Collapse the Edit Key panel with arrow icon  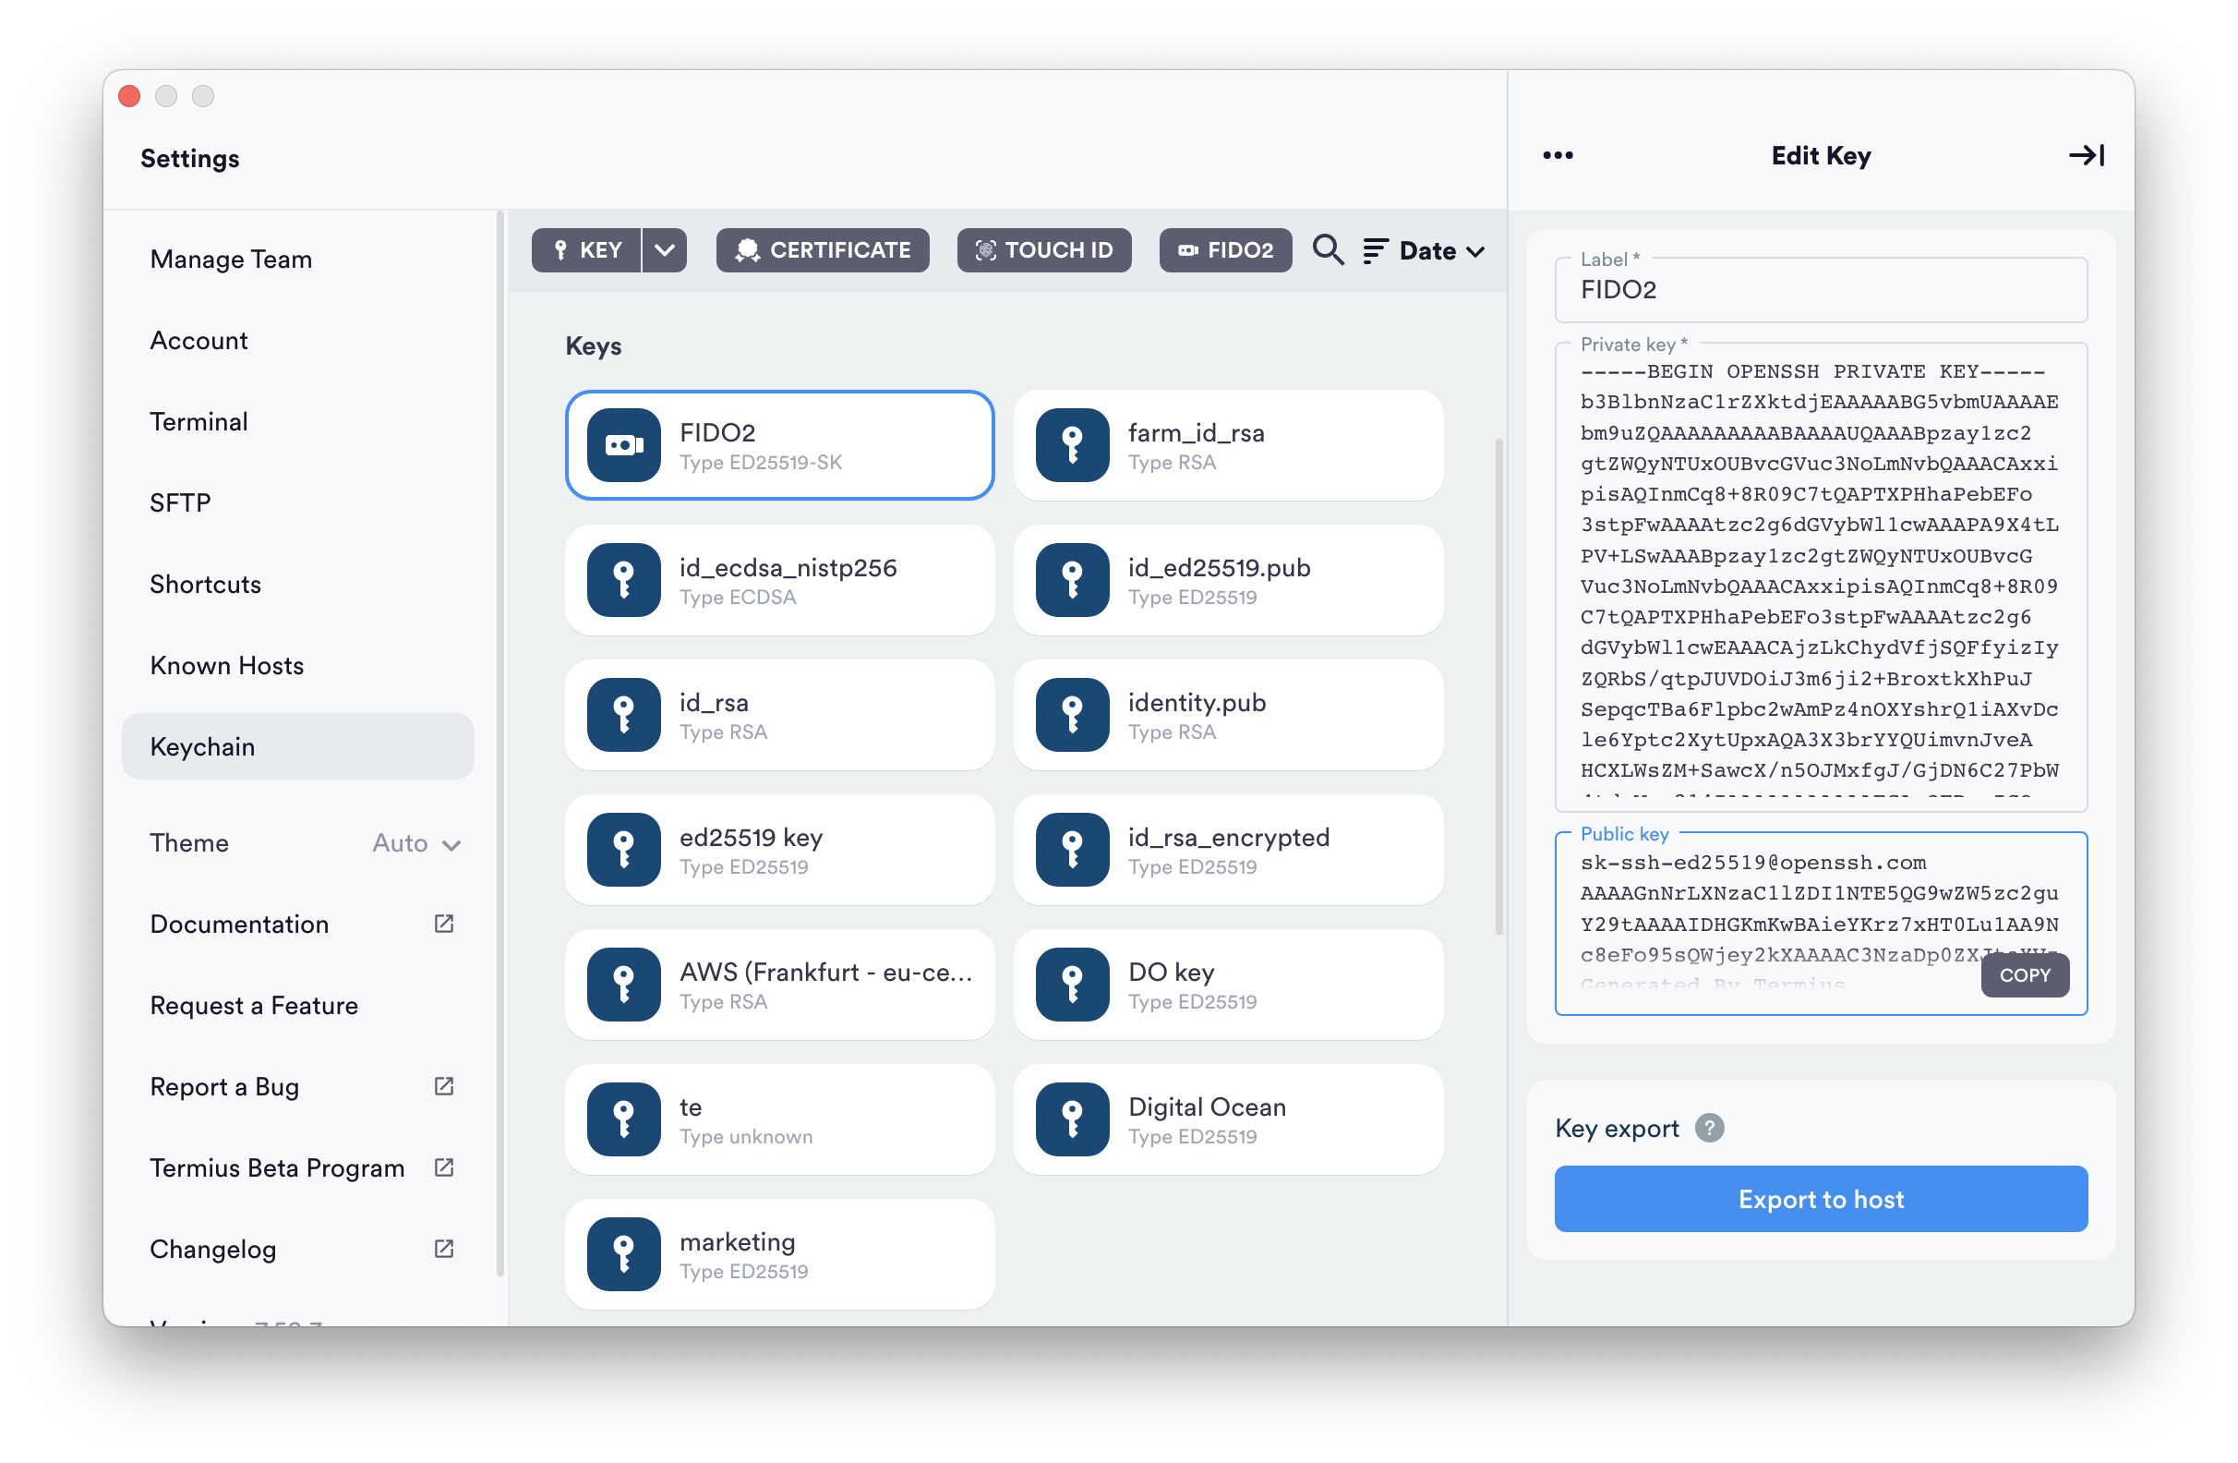[x=2086, y=155]
